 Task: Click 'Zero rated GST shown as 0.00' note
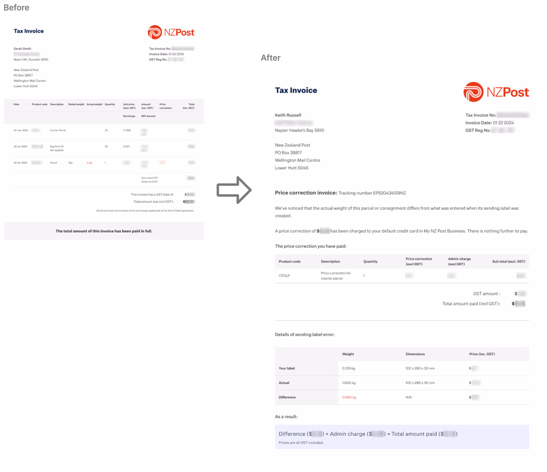tap(150, 179)
